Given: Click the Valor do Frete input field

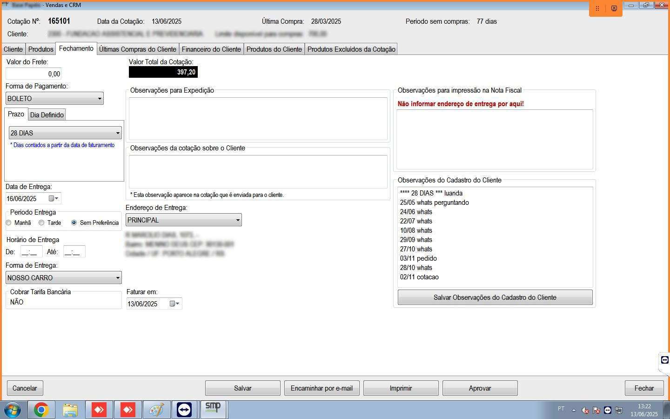Looking at the screenshot, I should tap(33, 74).
